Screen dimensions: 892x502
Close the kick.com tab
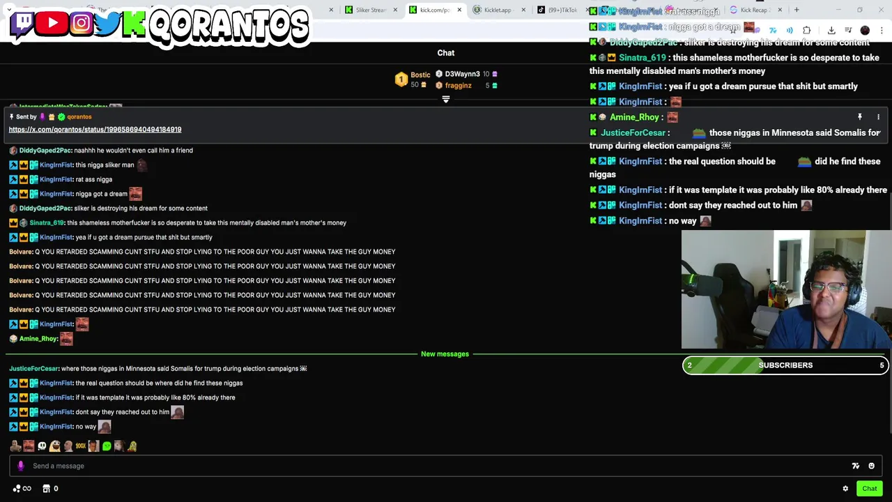[x=459, y=10]
